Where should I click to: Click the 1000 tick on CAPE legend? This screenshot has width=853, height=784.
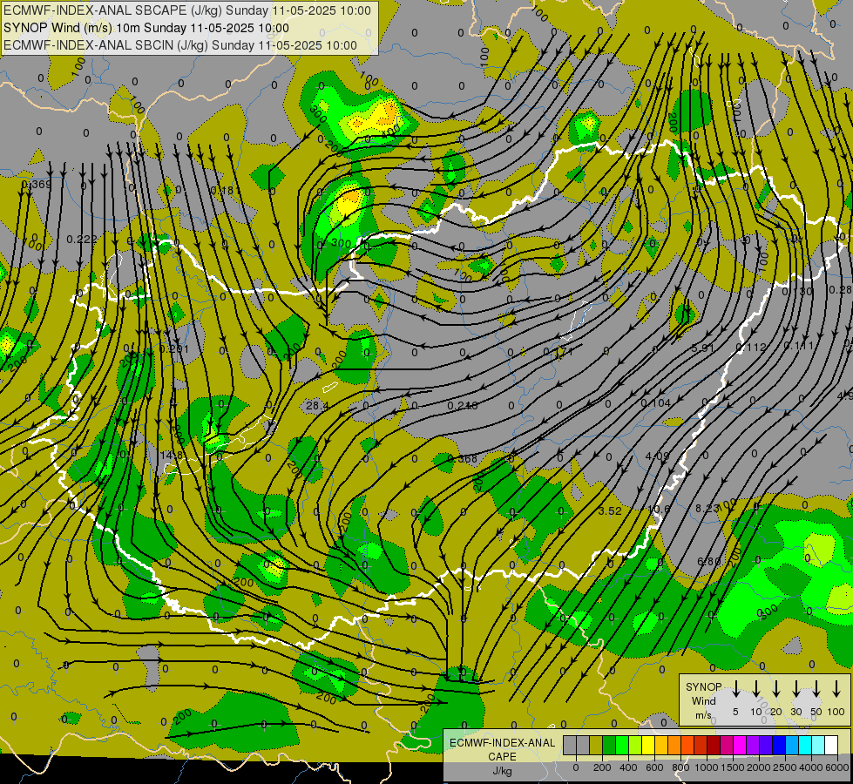point(707,767)
